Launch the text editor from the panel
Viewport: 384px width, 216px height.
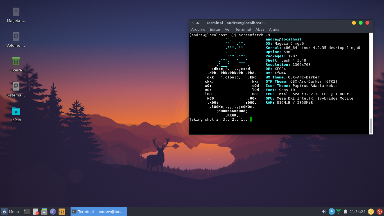[36, 211]
